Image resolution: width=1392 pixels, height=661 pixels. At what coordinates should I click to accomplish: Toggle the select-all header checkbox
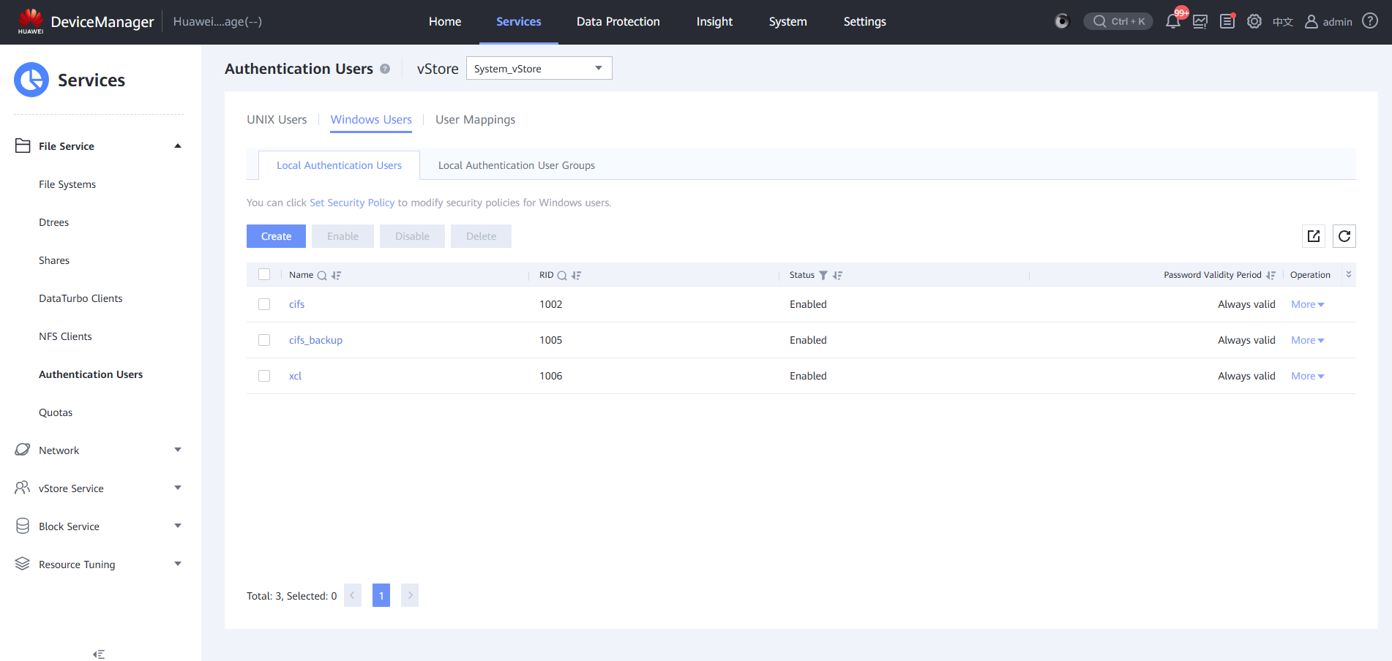tap(264, 274)
